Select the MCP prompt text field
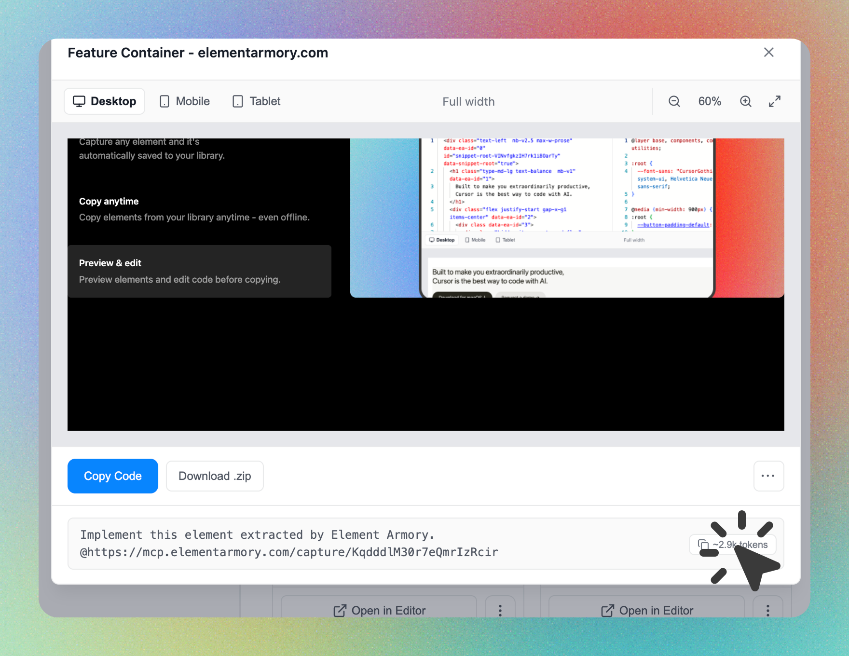This screenshot has height=656, width=849. coord(338,543)
